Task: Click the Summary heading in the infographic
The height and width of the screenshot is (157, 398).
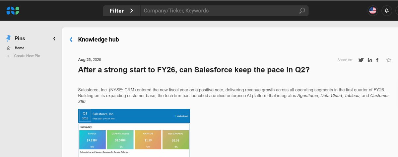Action: [x=86, y=127]
